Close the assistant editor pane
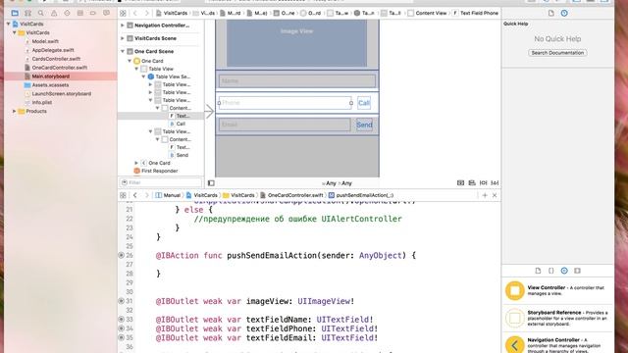The image size is (628, 353). click(x=495, y=195)
